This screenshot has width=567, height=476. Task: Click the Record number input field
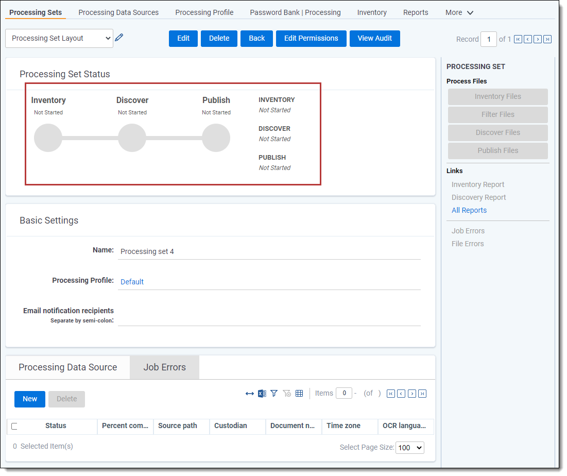(x=488, y=39)
